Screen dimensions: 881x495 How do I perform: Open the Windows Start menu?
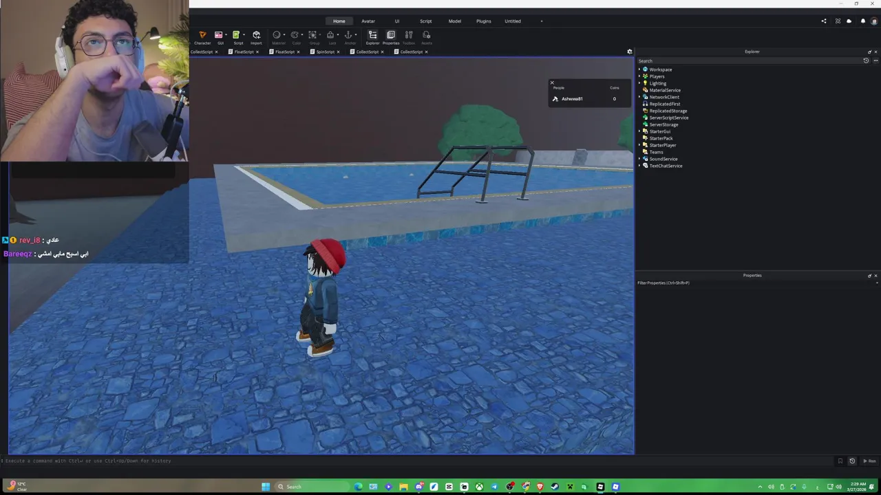click(266, 487)
